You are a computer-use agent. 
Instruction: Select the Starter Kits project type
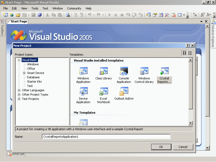[x=34, y=82]
